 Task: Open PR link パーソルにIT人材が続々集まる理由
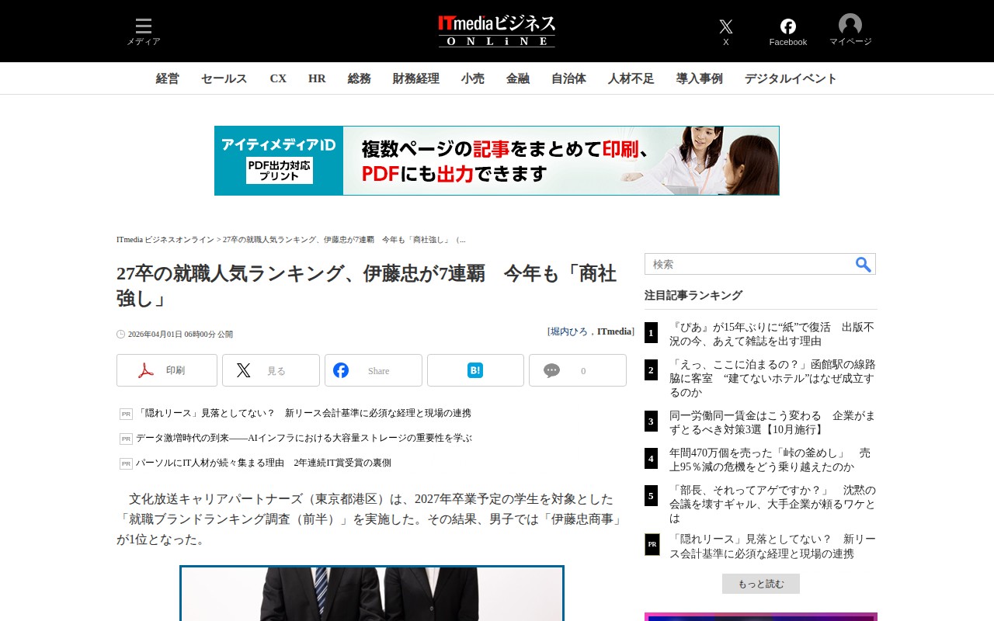point(263,463)
